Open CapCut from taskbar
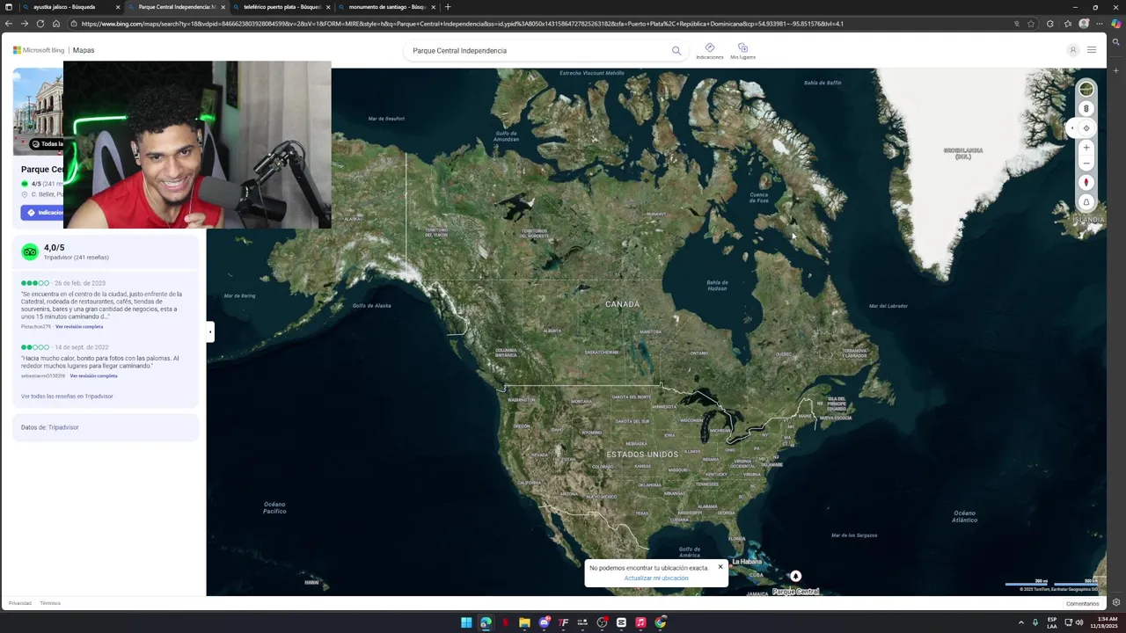 (621, 622)
